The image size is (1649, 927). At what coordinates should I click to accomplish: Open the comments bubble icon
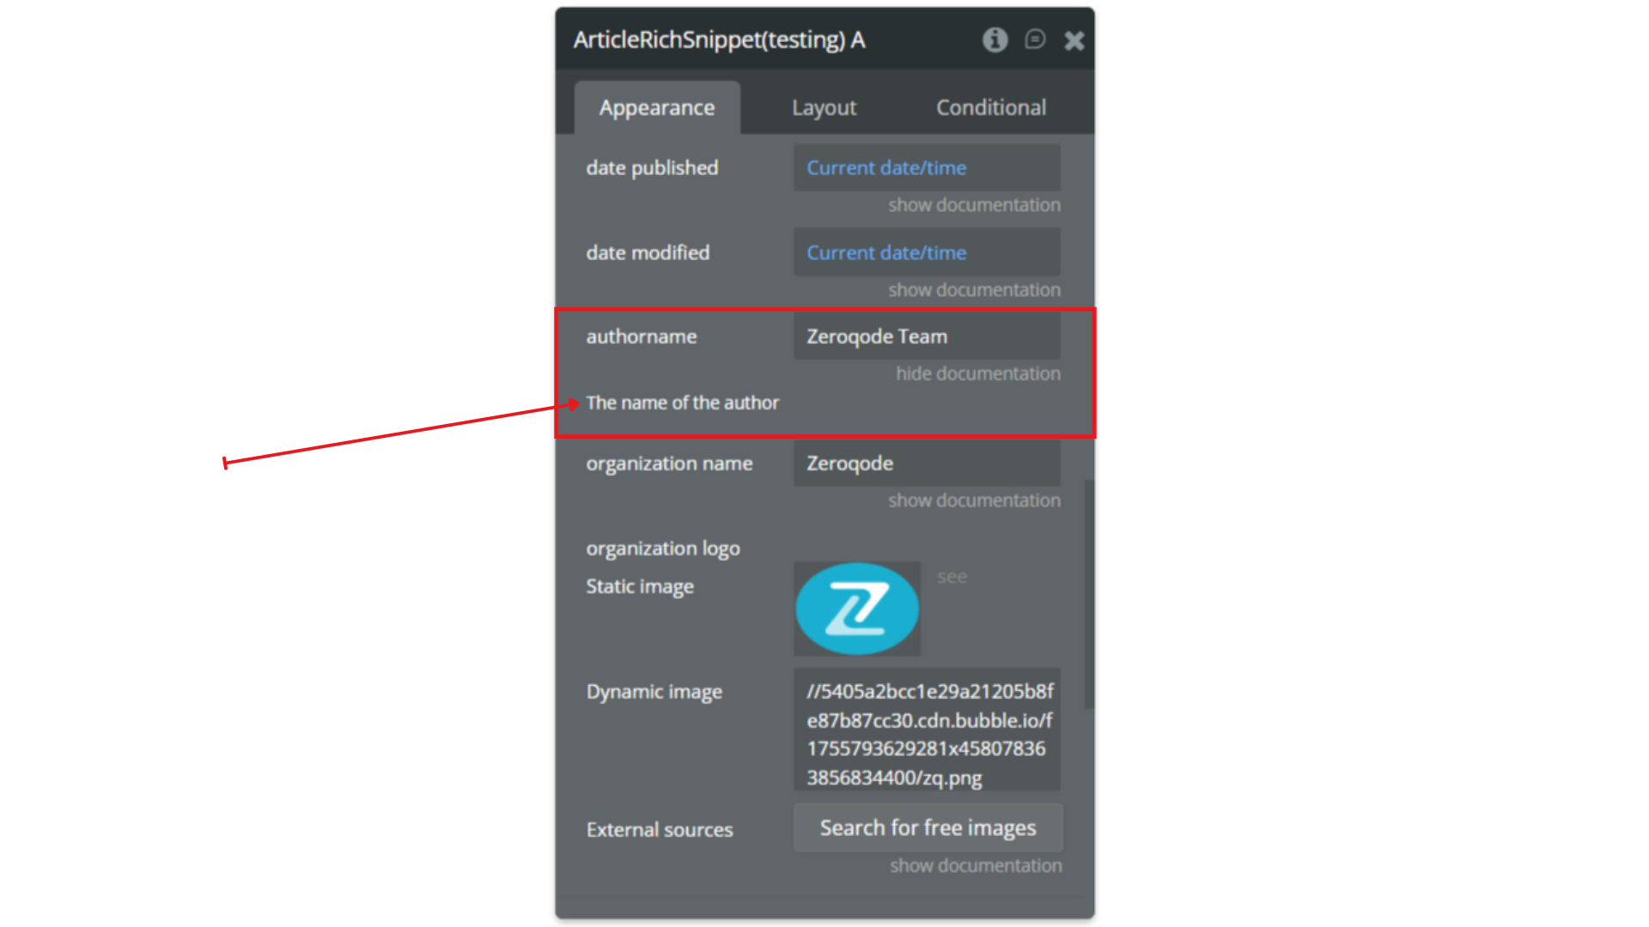coord(1035,39)
